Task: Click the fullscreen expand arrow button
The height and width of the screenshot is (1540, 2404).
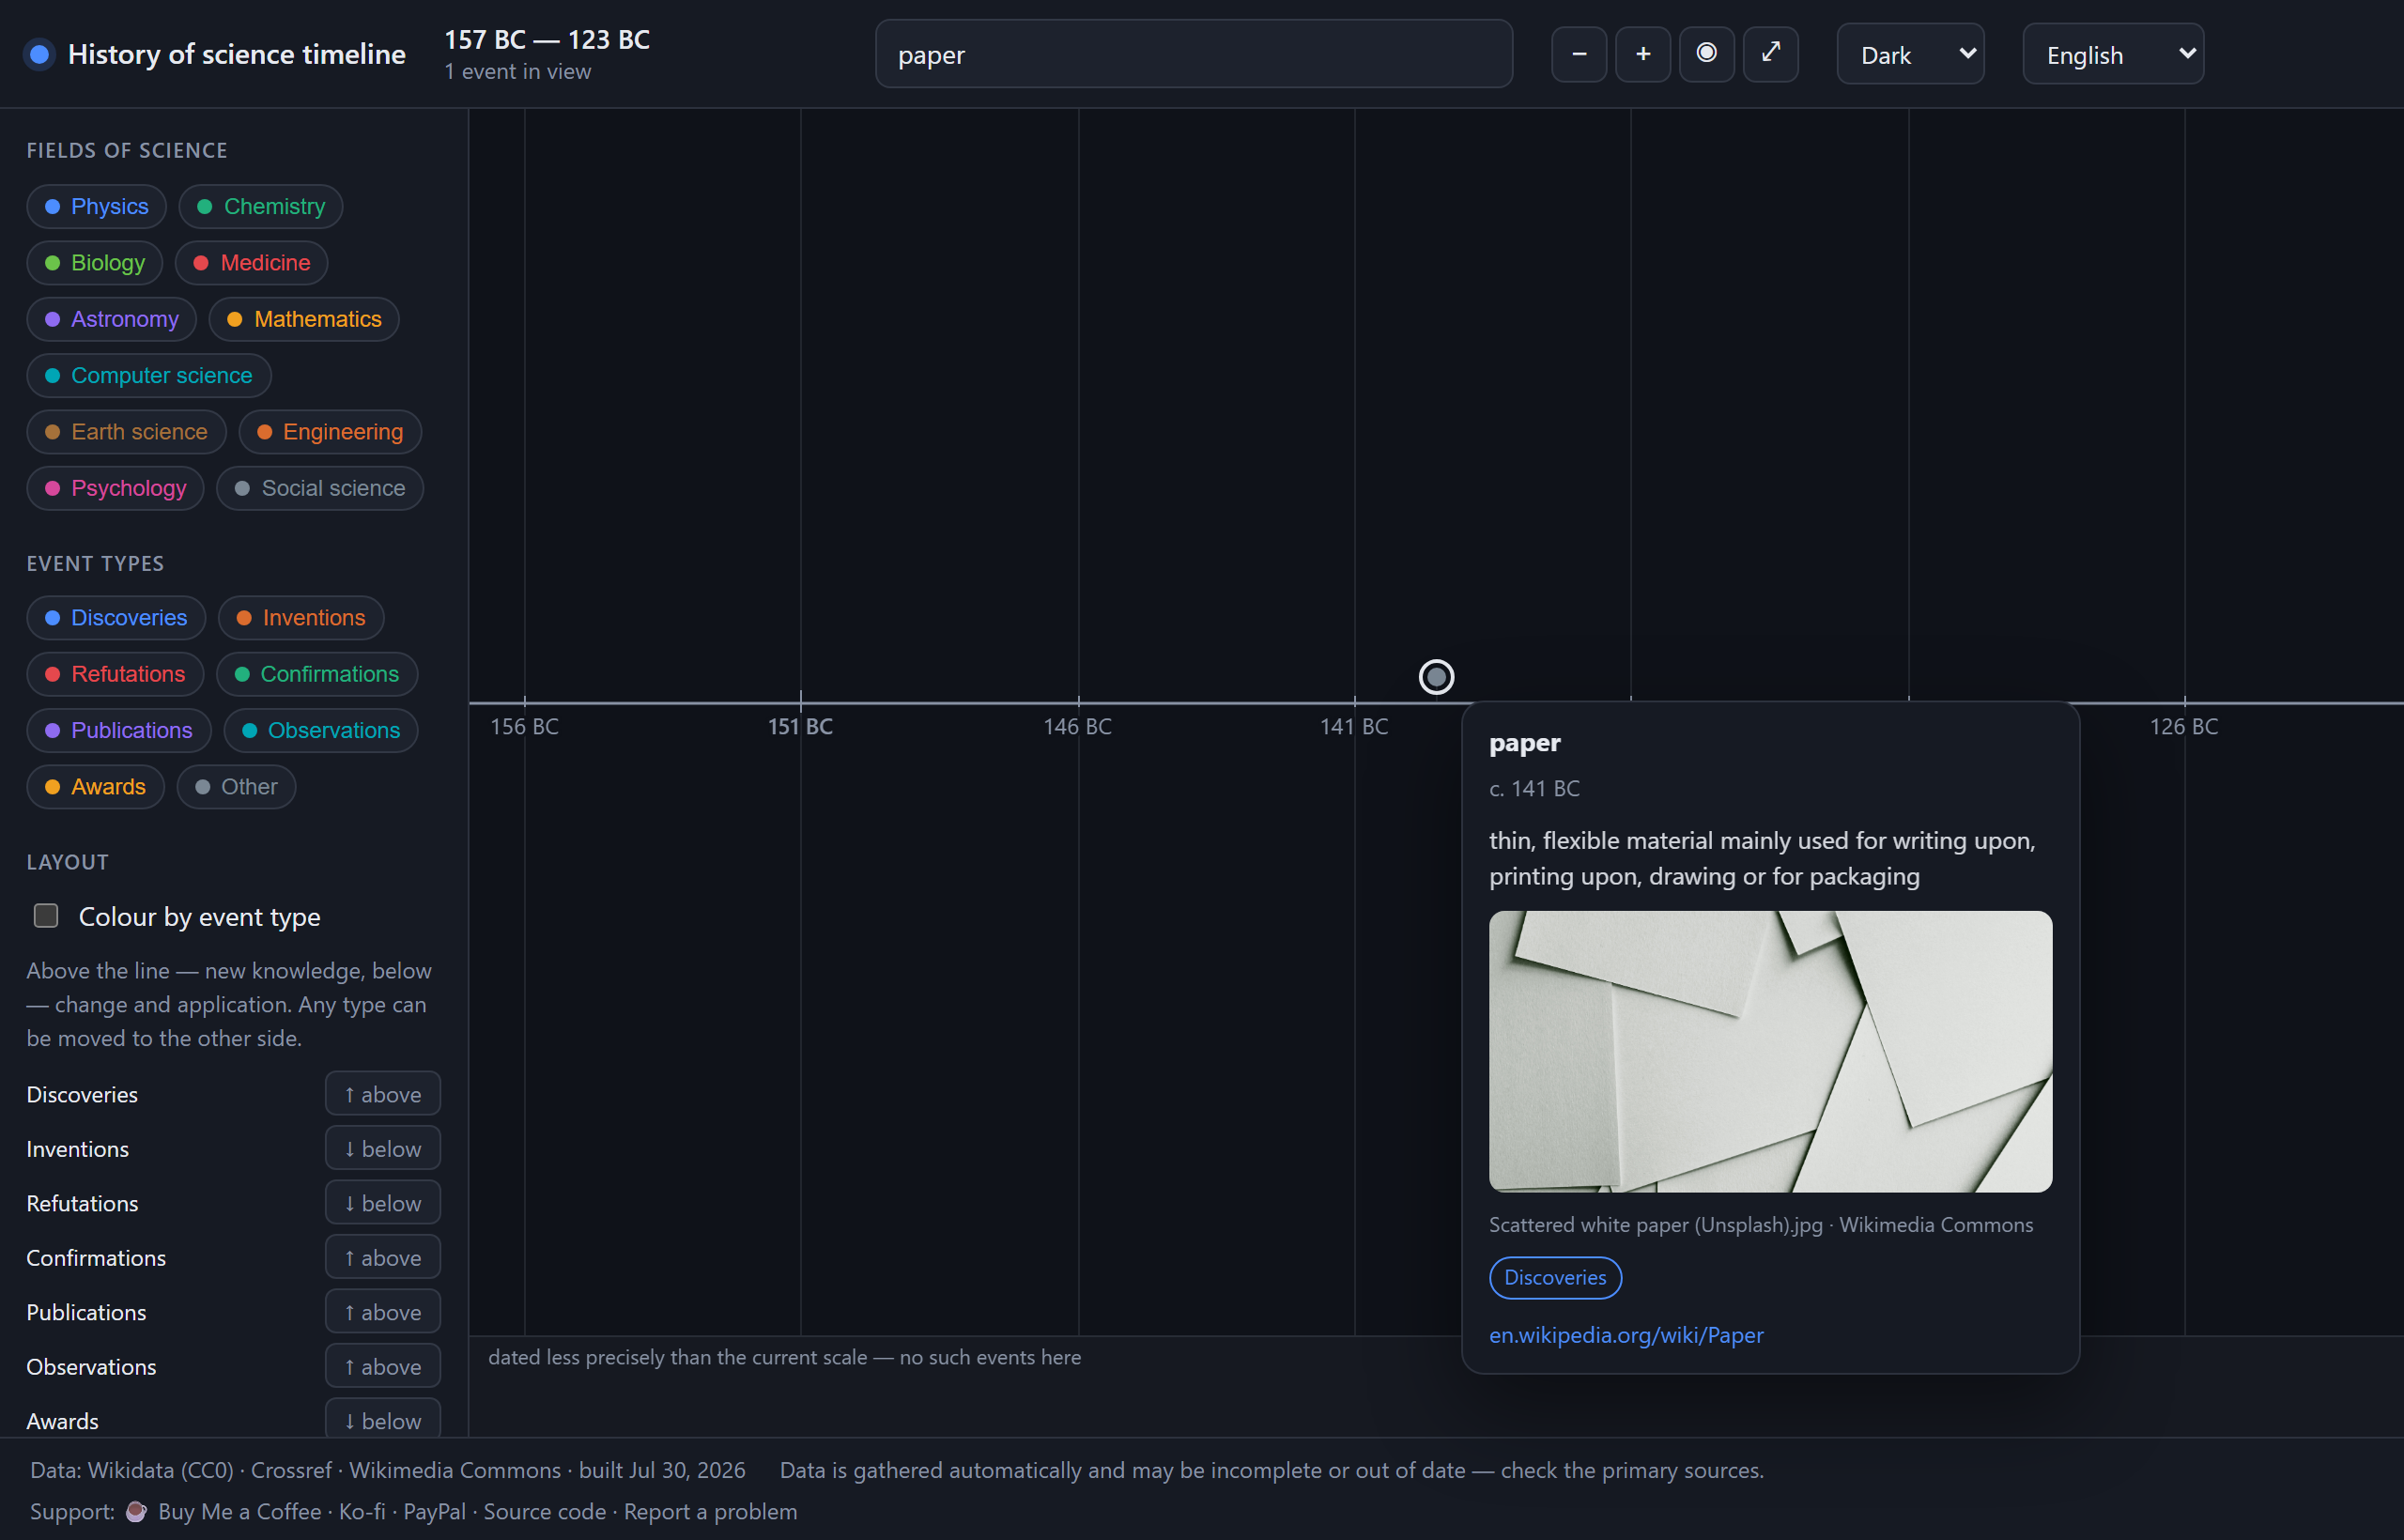Action: click(x=1770, y=54)
